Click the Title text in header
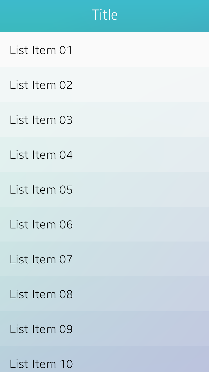This screenshot has width=209, height=372. coord(105,15)
